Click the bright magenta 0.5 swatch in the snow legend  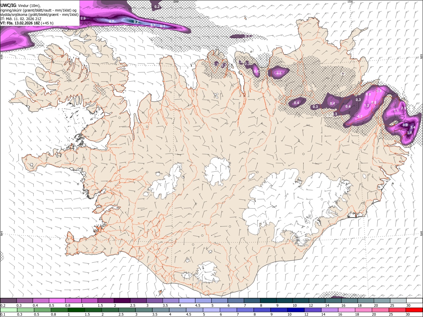[57, 300]
